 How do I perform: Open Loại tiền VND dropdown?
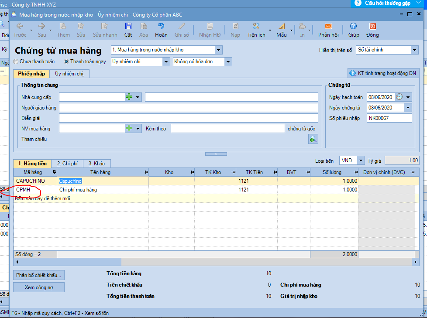click(x=361, y=161)
